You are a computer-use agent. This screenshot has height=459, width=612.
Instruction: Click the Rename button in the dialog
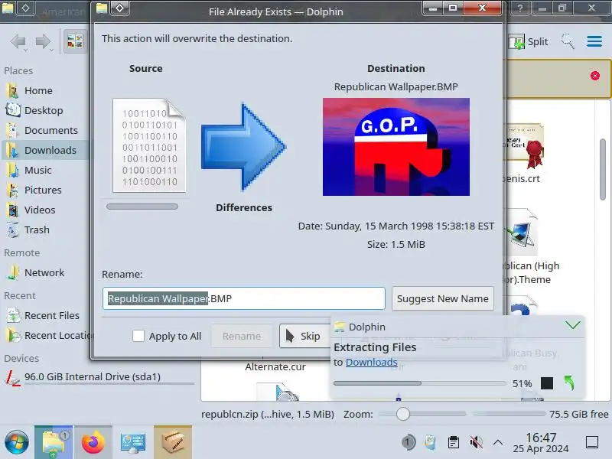(242, 336)
